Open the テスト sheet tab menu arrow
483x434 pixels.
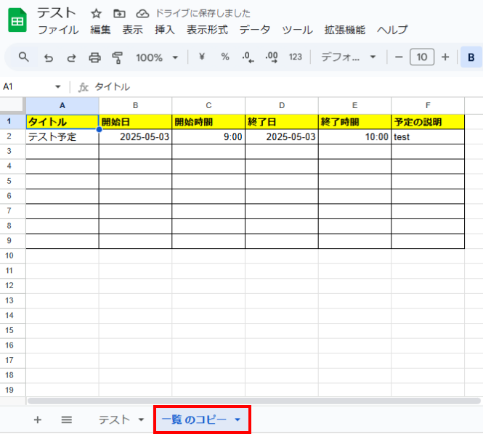tap(141, 419)
